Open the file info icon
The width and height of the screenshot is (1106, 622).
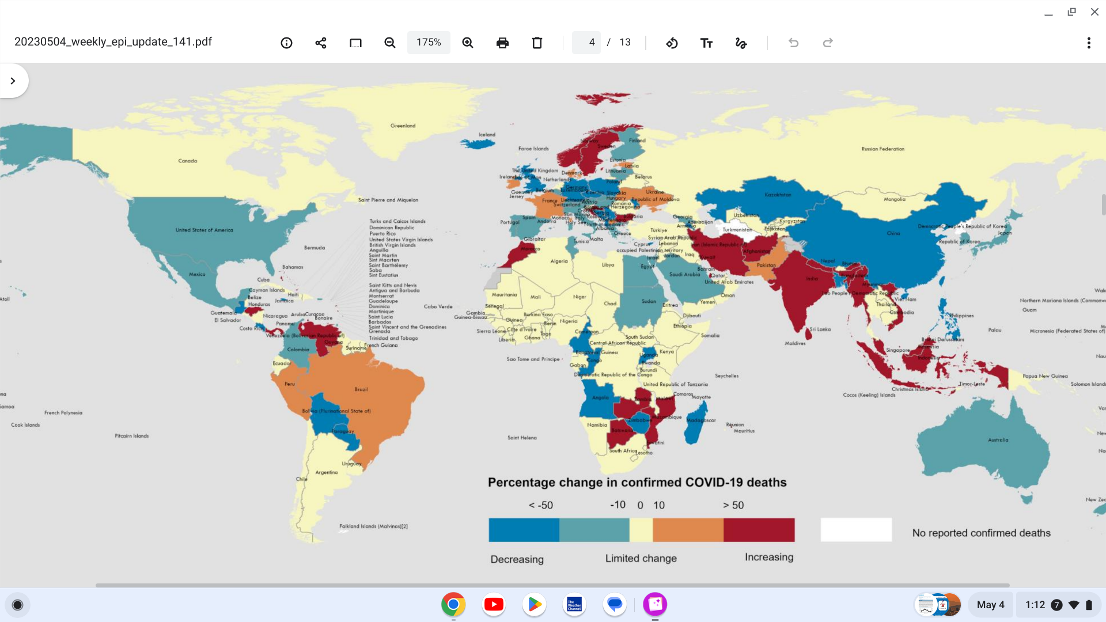click(286, 43)
